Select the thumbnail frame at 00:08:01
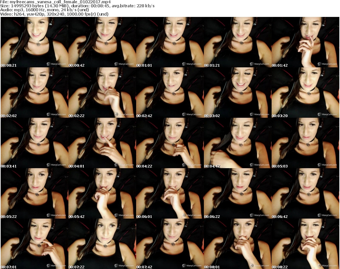This screenshot has width=340, height=269. pos(238,244)
